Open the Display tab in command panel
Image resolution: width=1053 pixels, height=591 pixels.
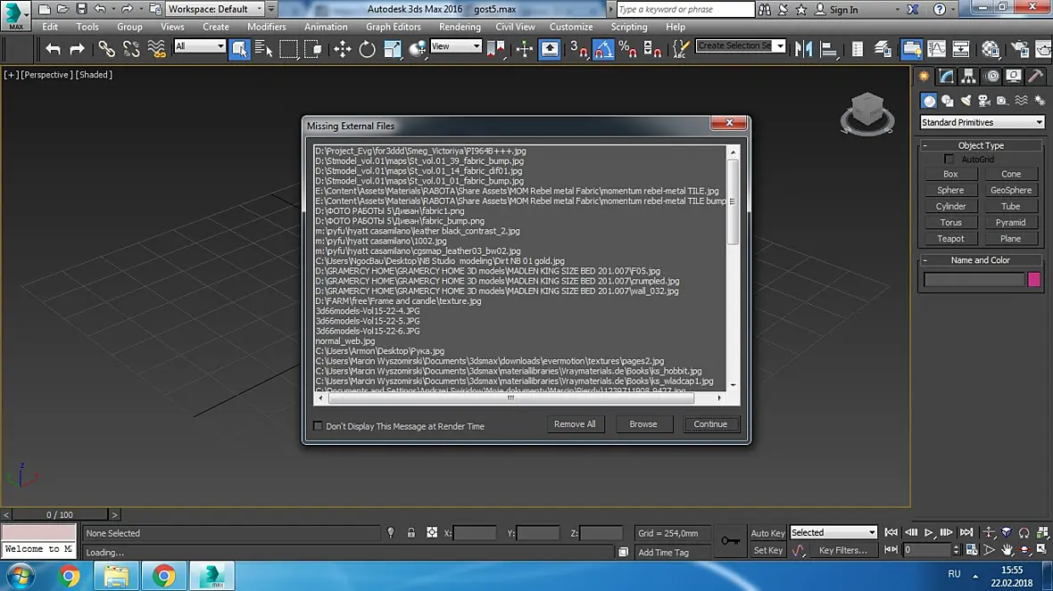(x=1014, y=76)
